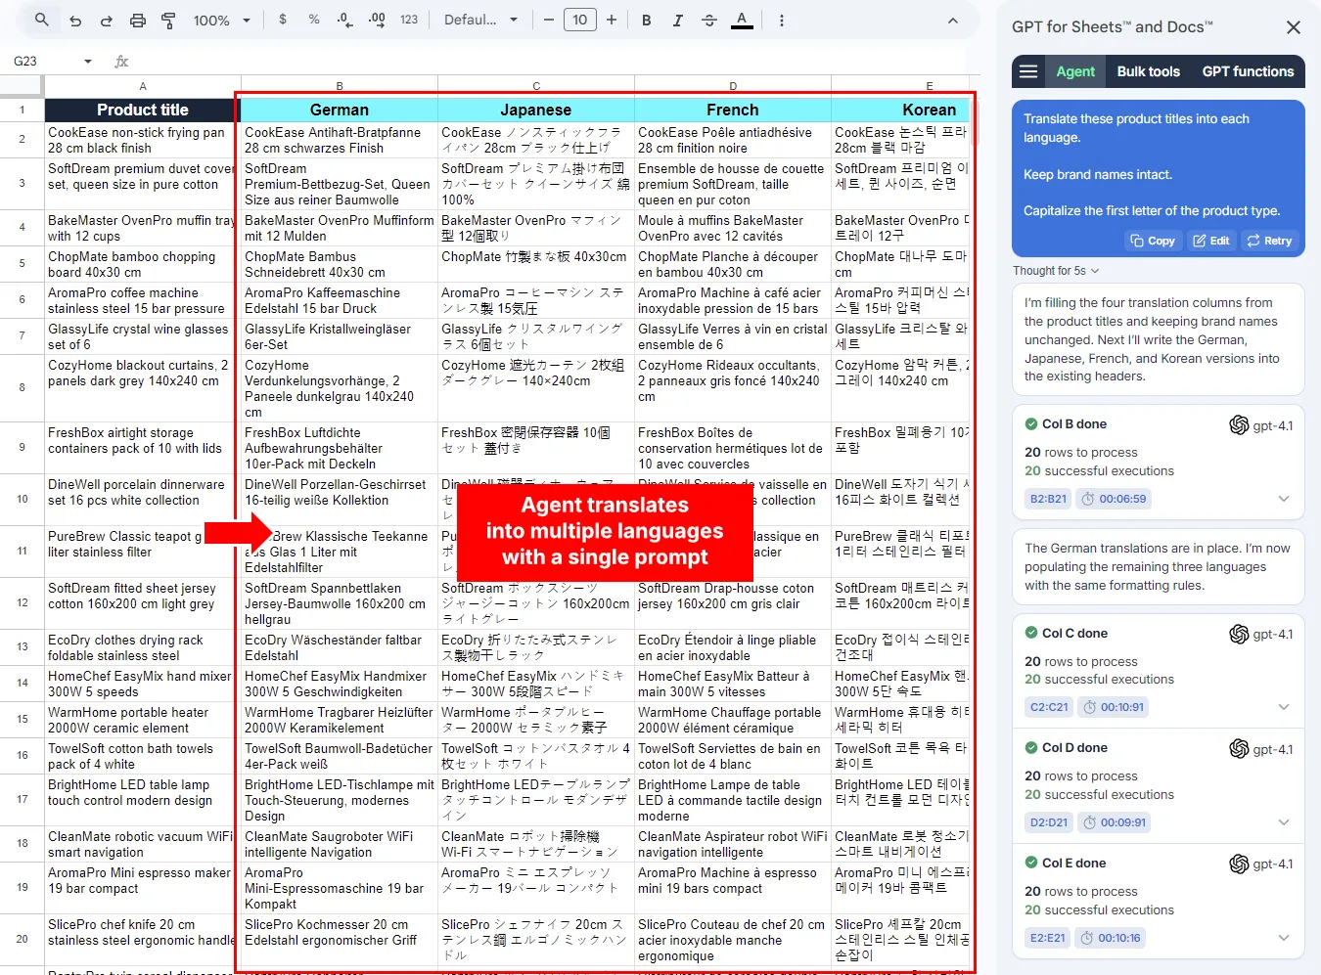This screenshot has height=975, width=1321.
Task: Collapse the Col B done section
Action: (x=1284, y=498)
